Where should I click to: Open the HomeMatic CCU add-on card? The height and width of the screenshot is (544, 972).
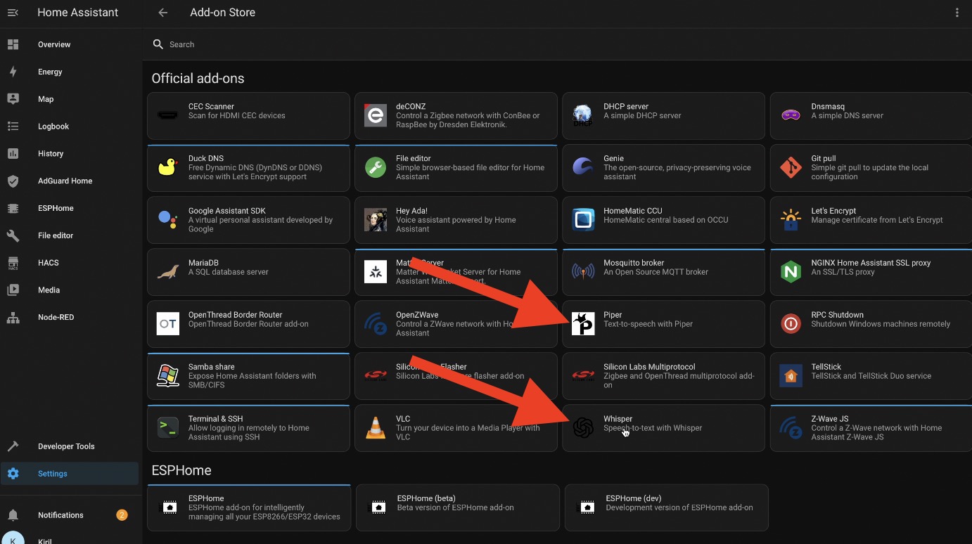(x=663, y=219)
